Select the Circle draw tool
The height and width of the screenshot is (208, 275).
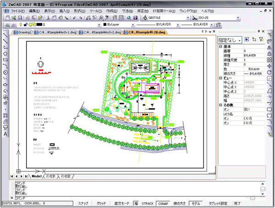coord(5,72)
